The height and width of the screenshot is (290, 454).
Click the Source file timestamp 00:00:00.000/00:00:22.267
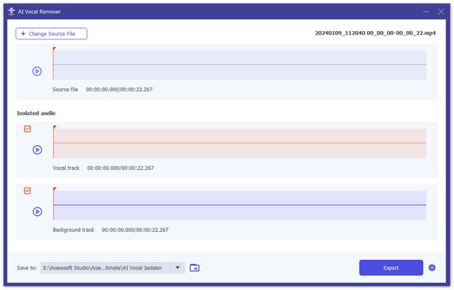(120, 90)
